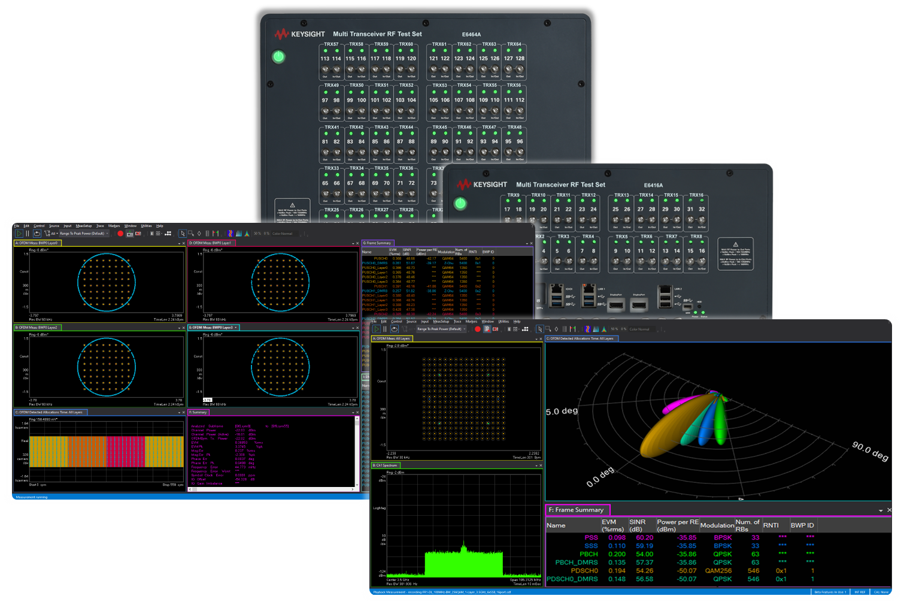Image resolution: width=904 pixels, height=605 pixels.
Task: Click the marker diamond icon in the toolbar
Action: [556, 329]
